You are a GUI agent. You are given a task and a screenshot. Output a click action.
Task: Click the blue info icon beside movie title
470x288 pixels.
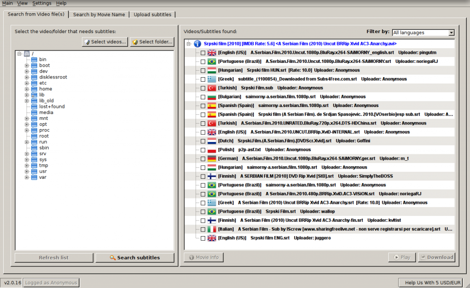pyautogui.click(x=197, y=44)
